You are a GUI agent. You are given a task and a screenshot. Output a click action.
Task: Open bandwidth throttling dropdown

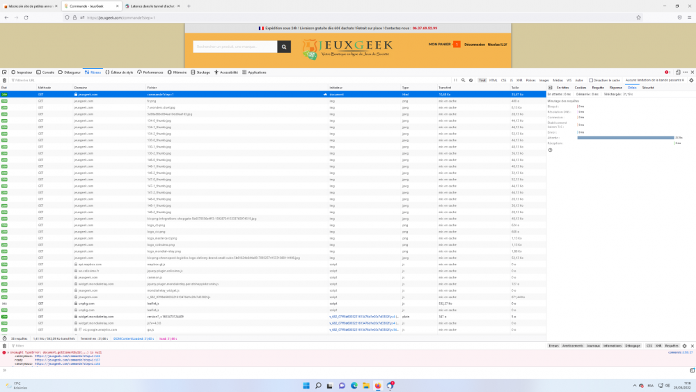click(x=655, y=80)
